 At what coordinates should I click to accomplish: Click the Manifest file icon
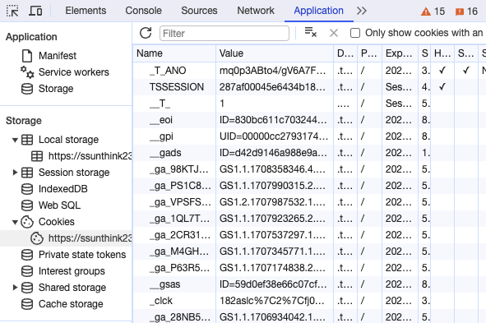pyautogui.click(x=27, y=56)
